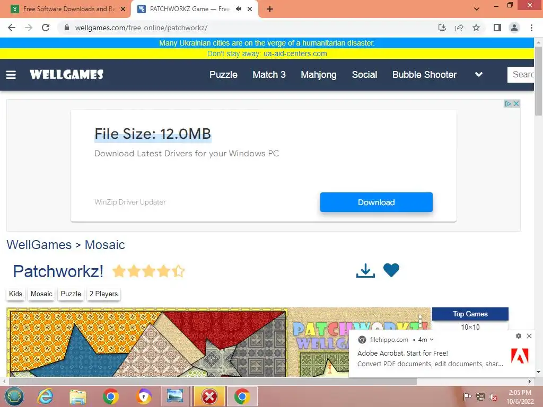The width and height of the screenshot is (543, 407).
Task: Open the tab search chevron
Action: [x=477, y=9]
